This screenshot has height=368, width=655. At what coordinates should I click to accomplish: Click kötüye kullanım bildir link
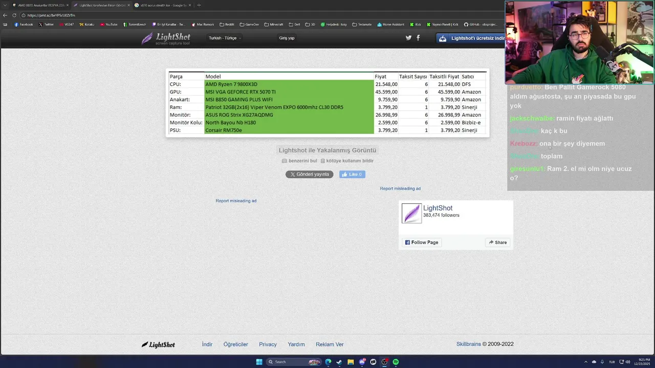[347, 160]
